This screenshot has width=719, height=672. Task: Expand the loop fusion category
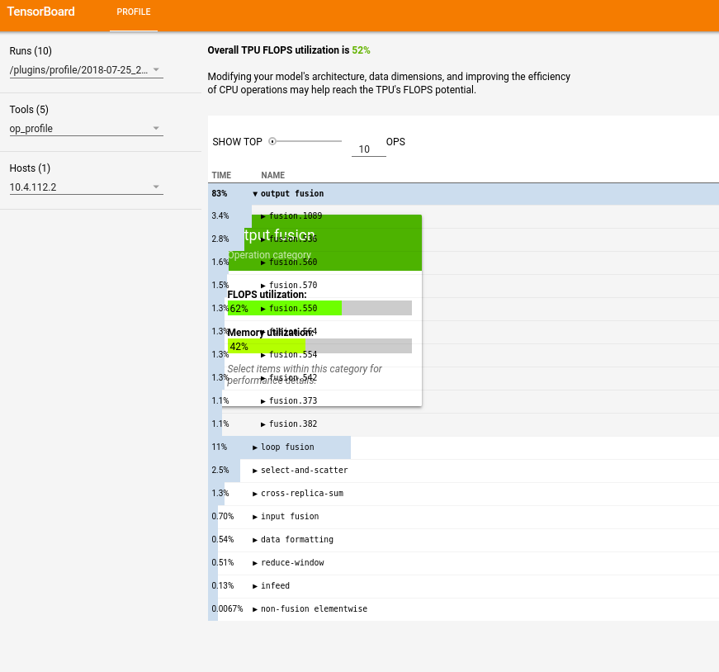pos(255,447)
